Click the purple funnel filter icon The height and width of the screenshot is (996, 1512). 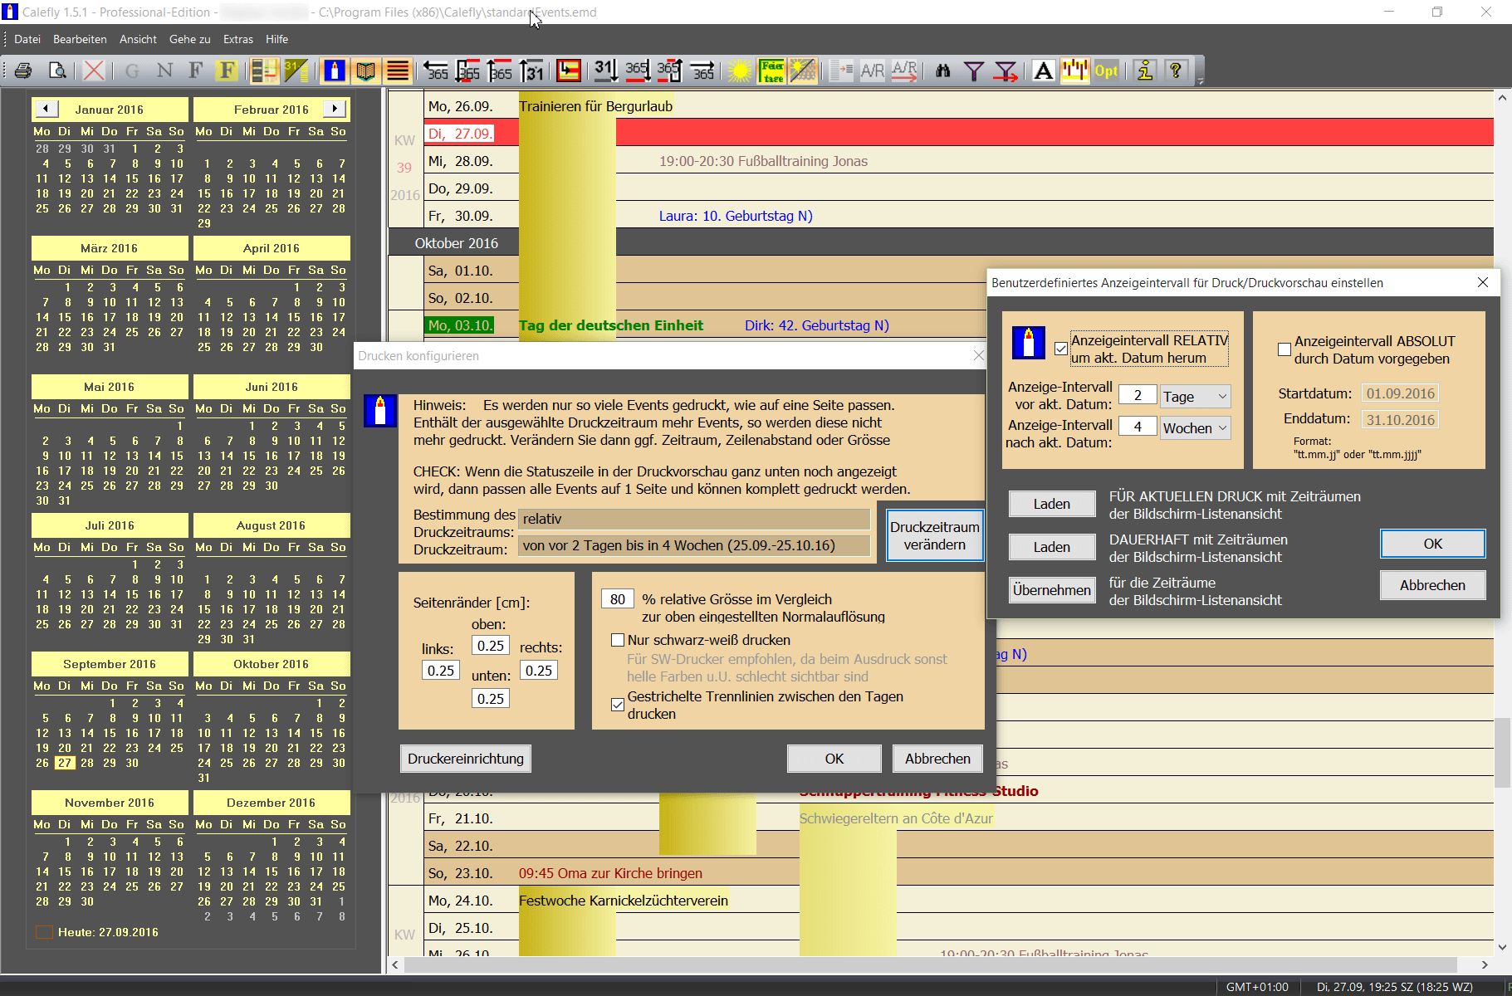click(x=974, y=71)
